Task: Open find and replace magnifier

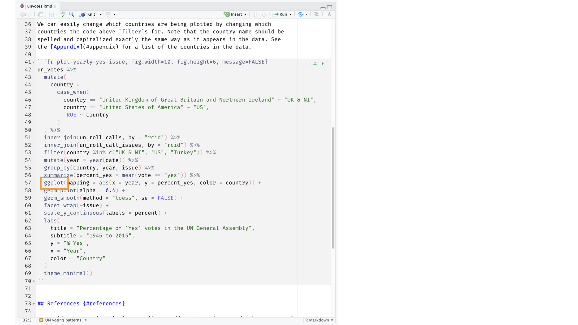Action: (72, 14)
